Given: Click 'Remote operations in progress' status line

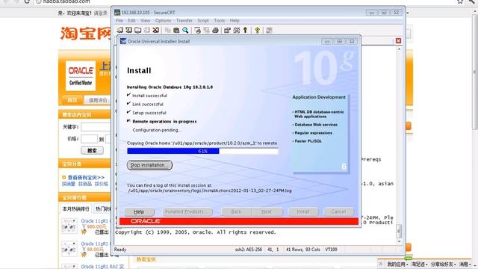Looking at the screenshot, I should (164, 121).
